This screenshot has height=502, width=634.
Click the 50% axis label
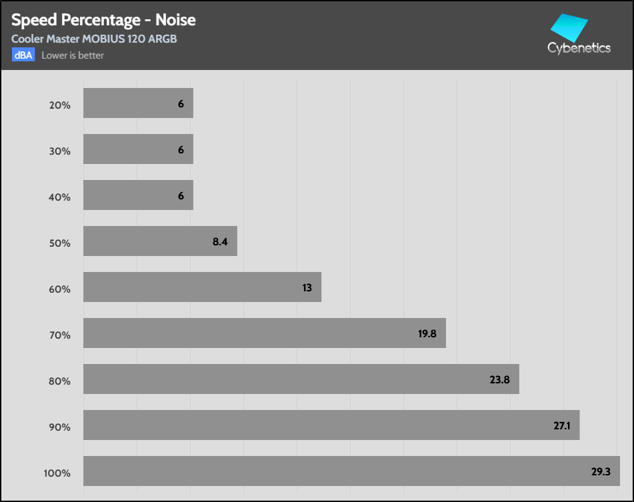[59, 243]
